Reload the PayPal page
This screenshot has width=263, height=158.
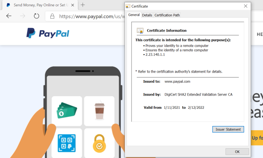(x=36, y=16)
